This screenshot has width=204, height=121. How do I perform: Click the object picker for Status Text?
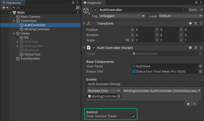coord(201,72)
